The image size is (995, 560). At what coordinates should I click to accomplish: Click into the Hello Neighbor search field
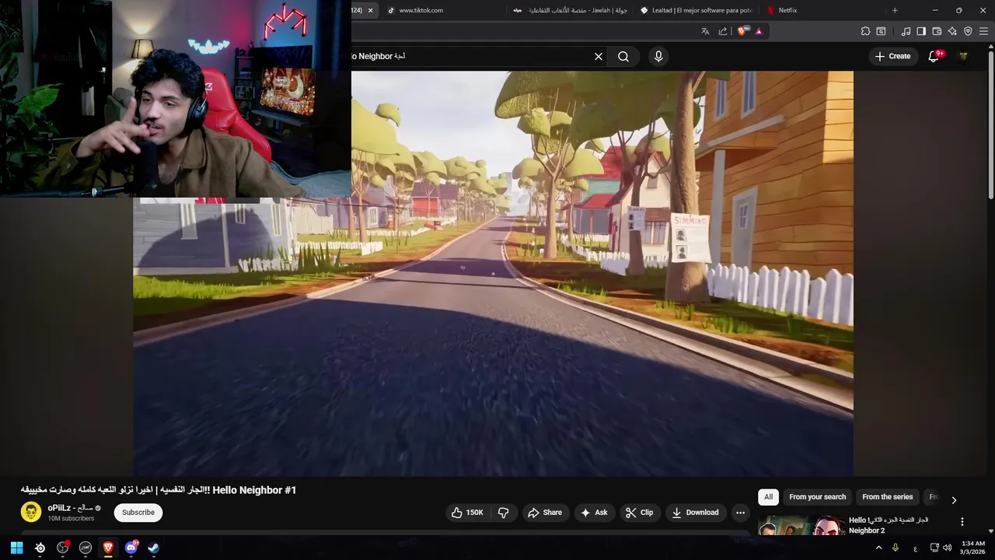tap(470, 56)
